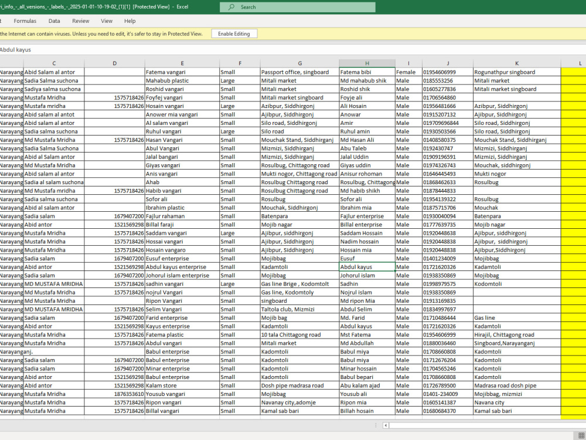Select cell 'Eusuf enterprise'

point(182,259)
